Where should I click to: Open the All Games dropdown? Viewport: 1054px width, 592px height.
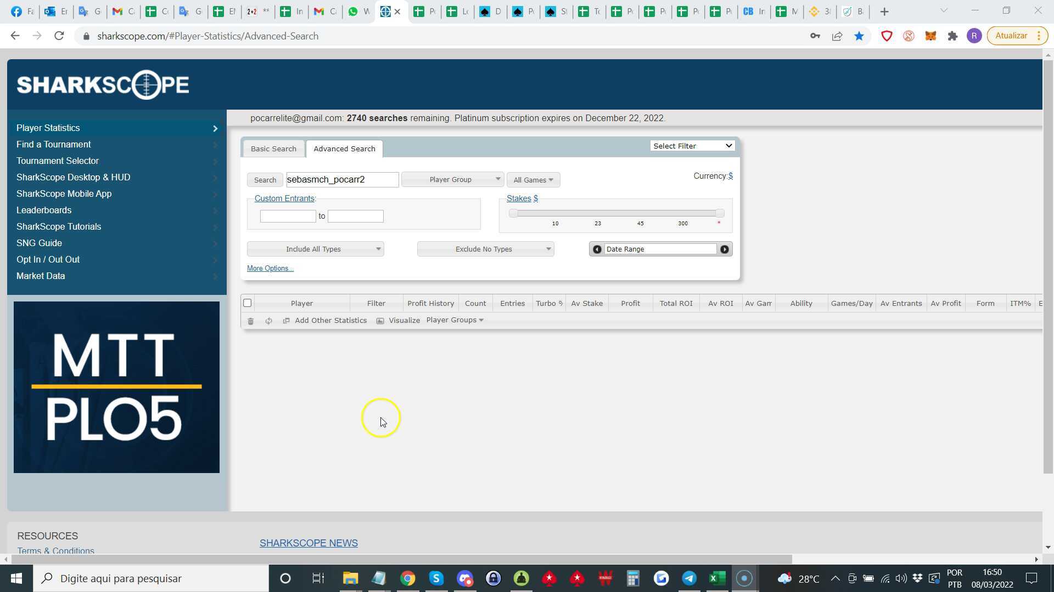tap(532, 179)
